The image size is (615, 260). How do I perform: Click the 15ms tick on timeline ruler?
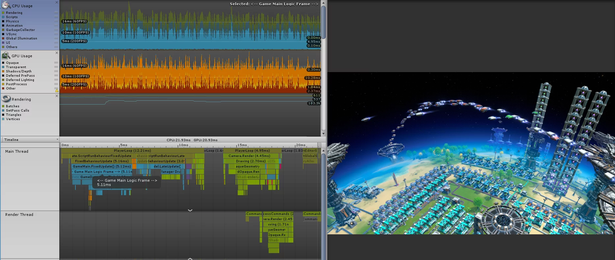pos(242,145)
